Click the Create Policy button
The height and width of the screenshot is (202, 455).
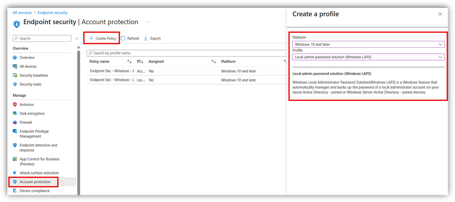[x=102, y=38]
